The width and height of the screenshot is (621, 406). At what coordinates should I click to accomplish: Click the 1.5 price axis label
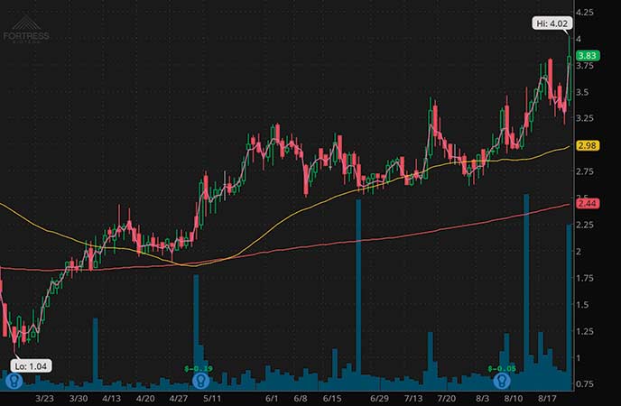pos(582,305)
